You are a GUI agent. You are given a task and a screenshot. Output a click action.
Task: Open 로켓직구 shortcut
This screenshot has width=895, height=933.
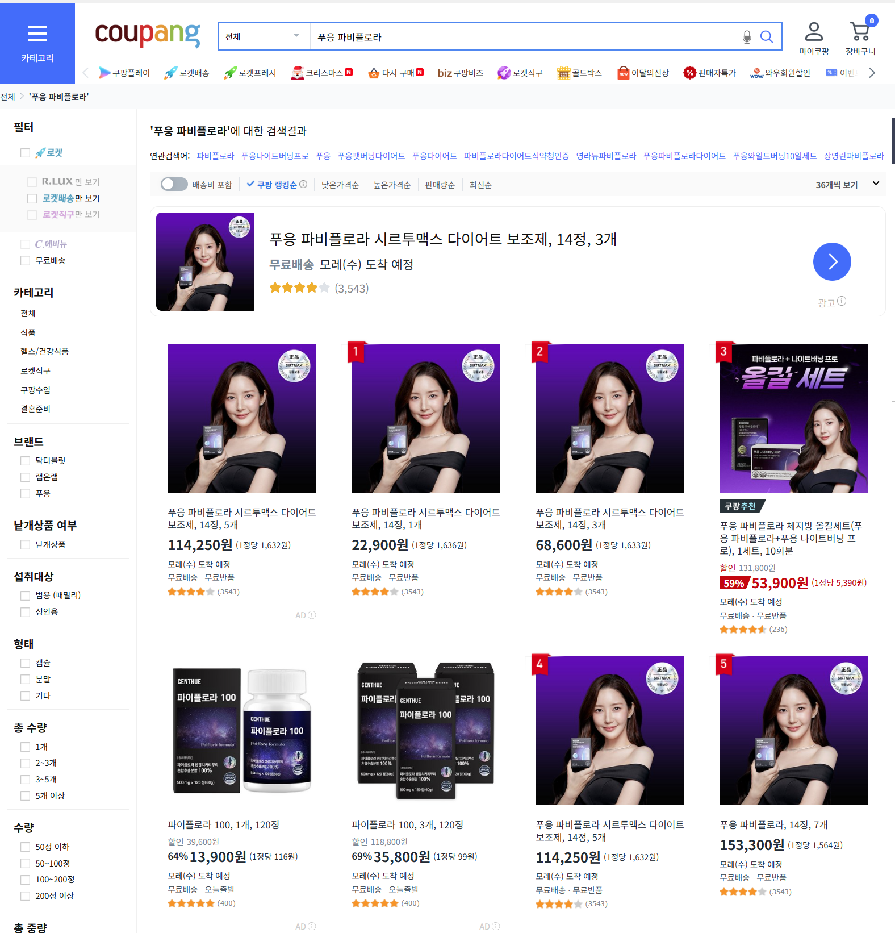coord(520,73)
